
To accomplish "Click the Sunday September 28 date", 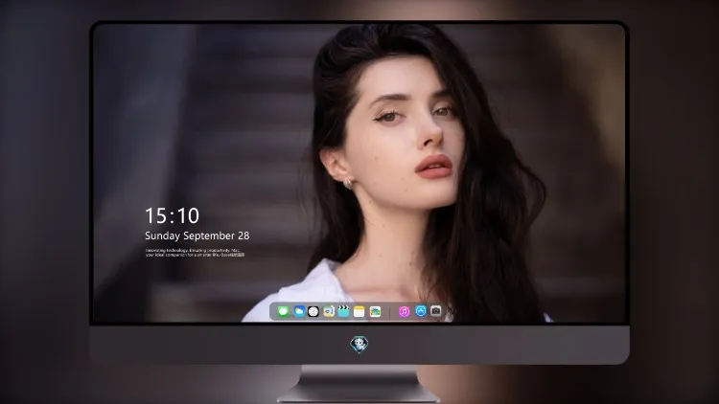I will (197, 236).
